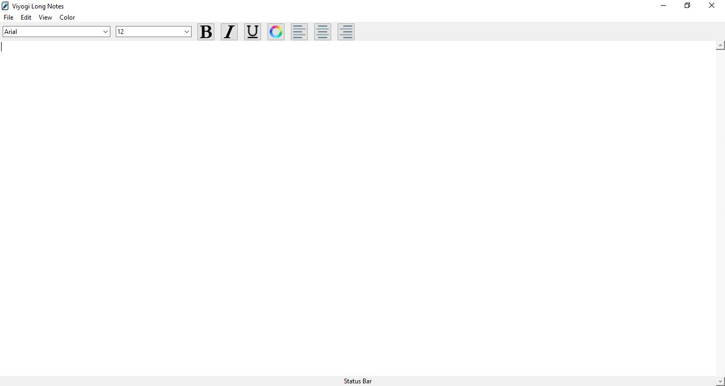Expand the Arial font family dropdown

pyautogui.click(x=105, y=32)
